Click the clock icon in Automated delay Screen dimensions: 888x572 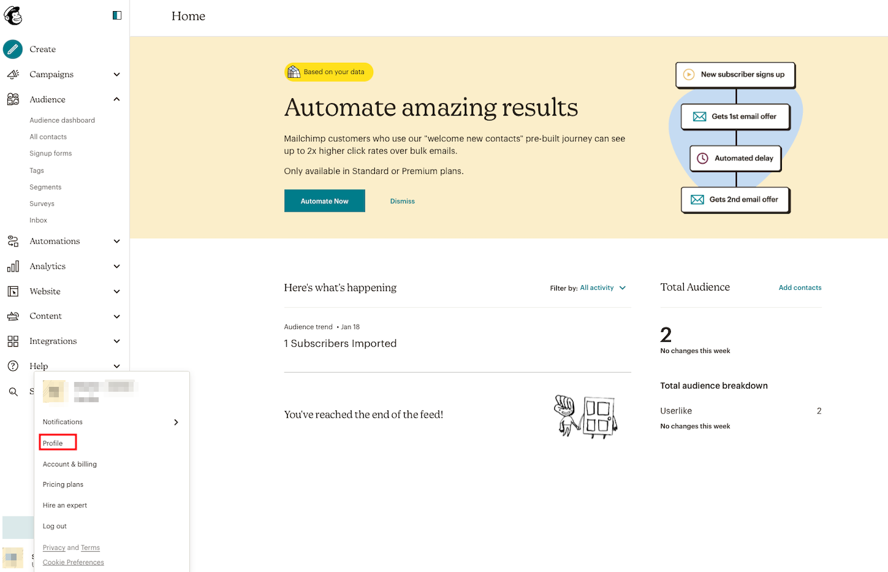tap(702, 159)
